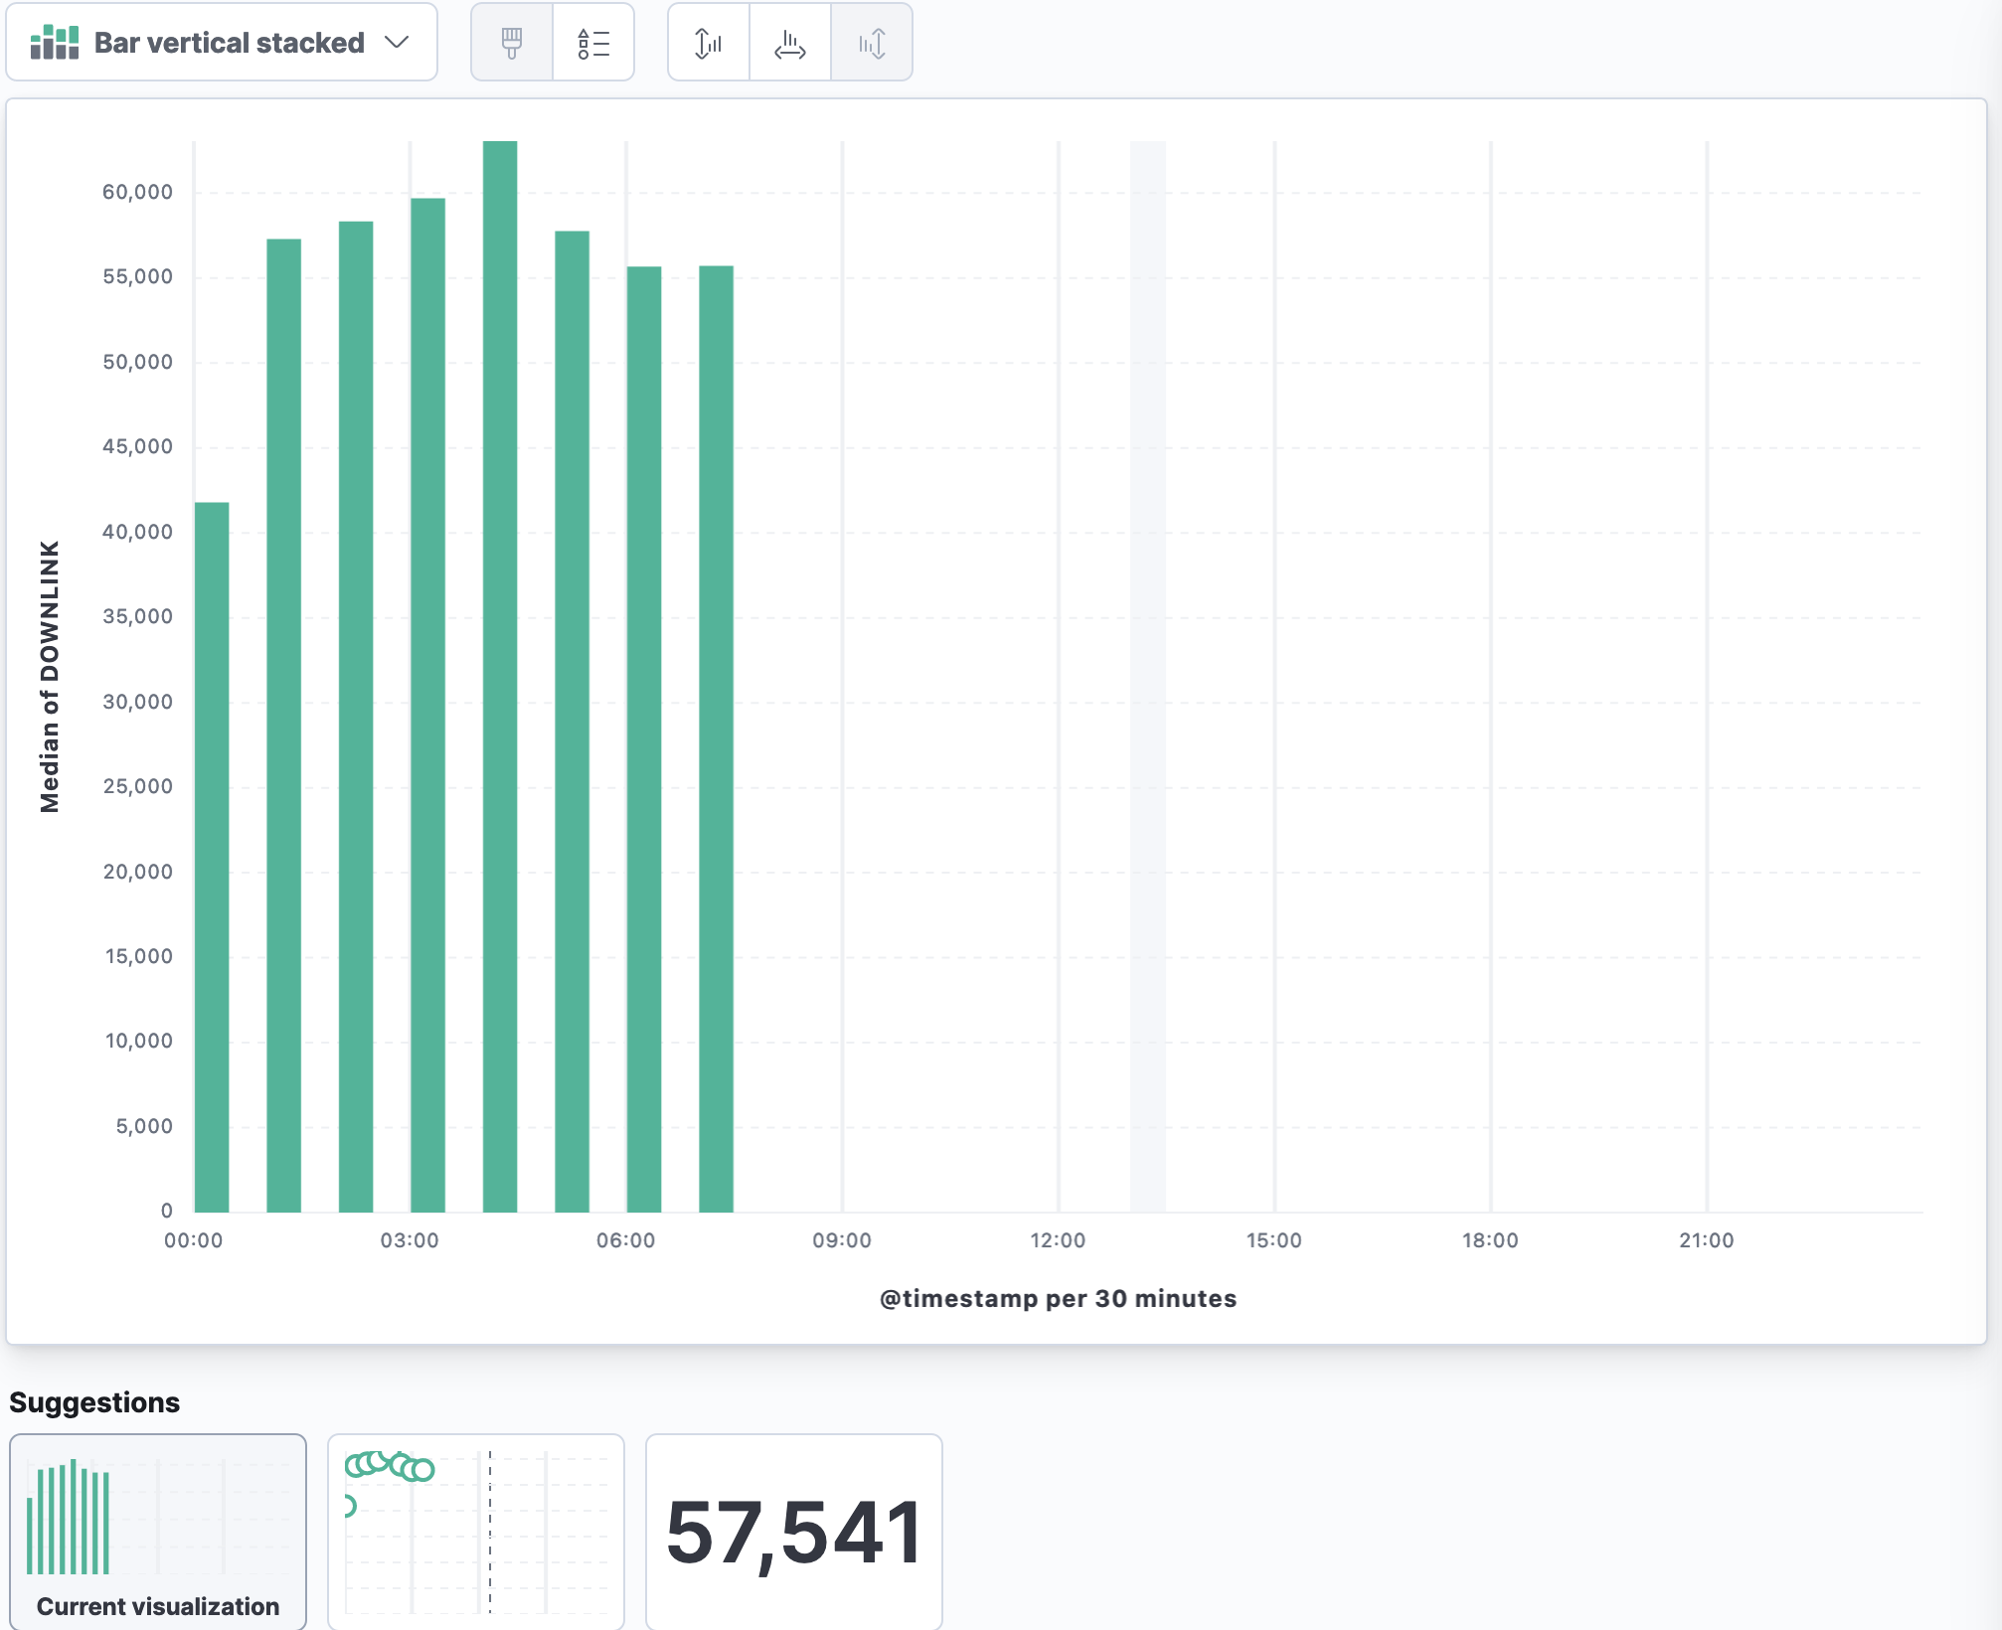Click the Suggestions heading
The image size is (2002, 1630).
pyautogui.click(x=94, y=1402)
